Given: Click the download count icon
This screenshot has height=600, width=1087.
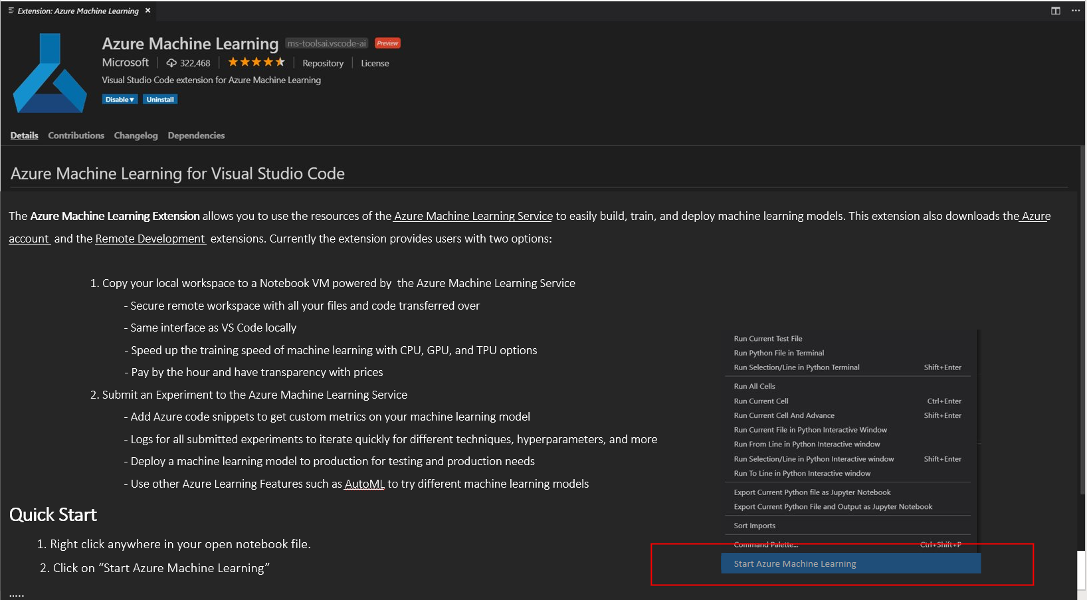Looking at the screenshot, I should [x=171, y=62].
